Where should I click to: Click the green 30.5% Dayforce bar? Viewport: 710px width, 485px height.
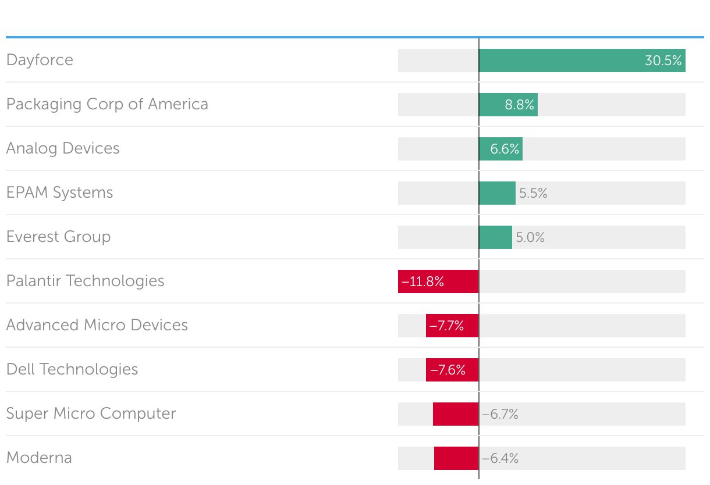click(x=582, y=60)
